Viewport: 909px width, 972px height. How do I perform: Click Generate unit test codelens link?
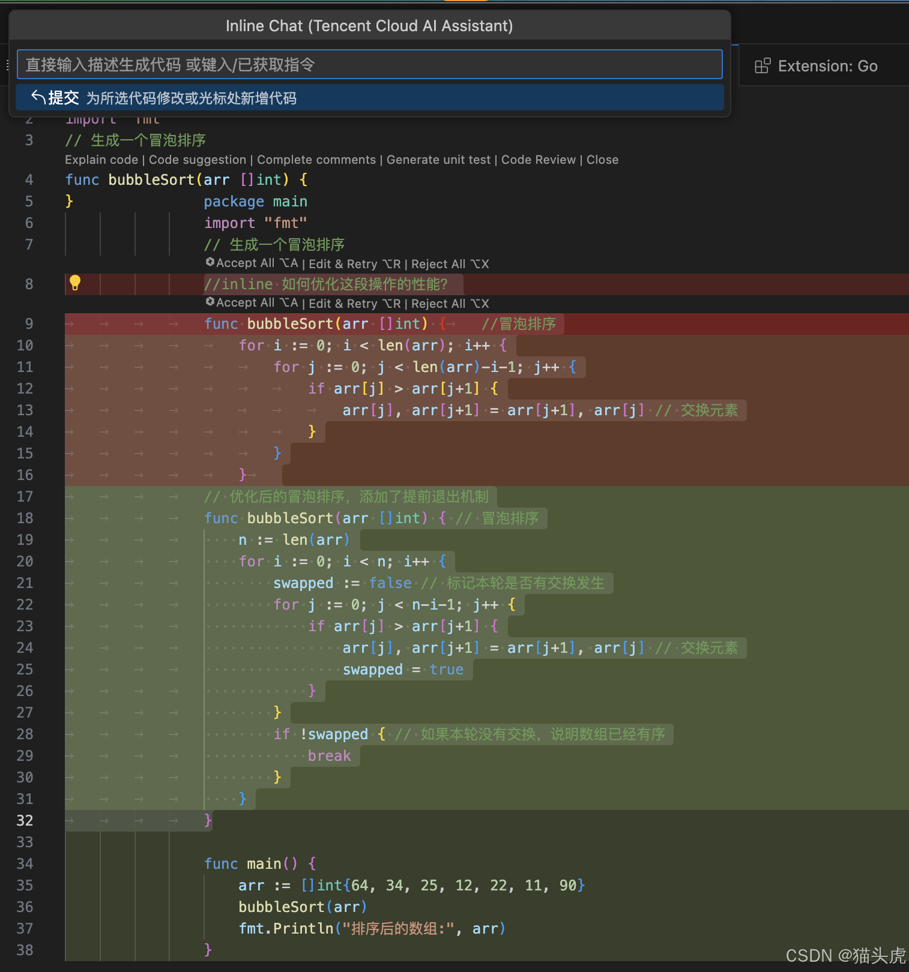[438, 160]
